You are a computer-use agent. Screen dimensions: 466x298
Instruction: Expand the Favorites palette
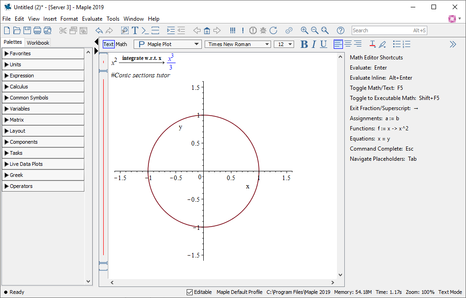(43, 53)
